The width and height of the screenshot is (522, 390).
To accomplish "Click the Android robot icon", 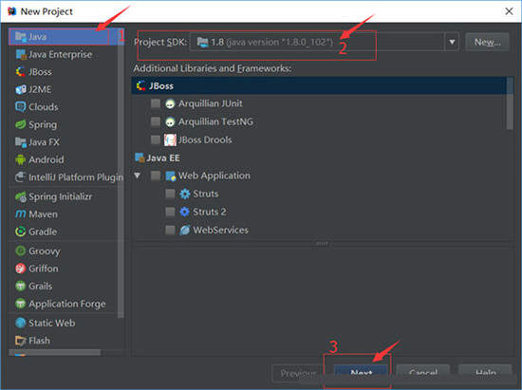I will (21, 159).
